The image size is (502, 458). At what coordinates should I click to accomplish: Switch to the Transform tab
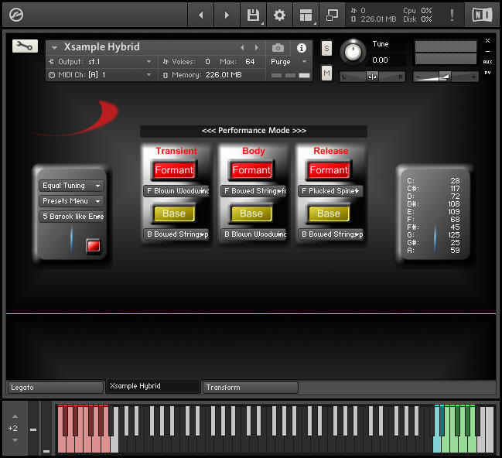click(x=251, y=388)
